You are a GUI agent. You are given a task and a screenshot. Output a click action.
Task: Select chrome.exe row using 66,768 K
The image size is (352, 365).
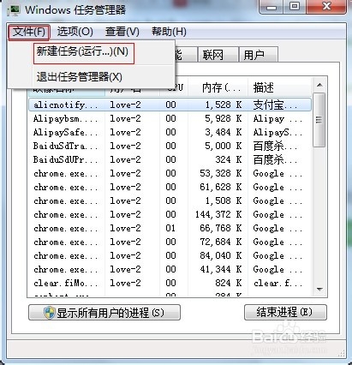pos(170,228)
